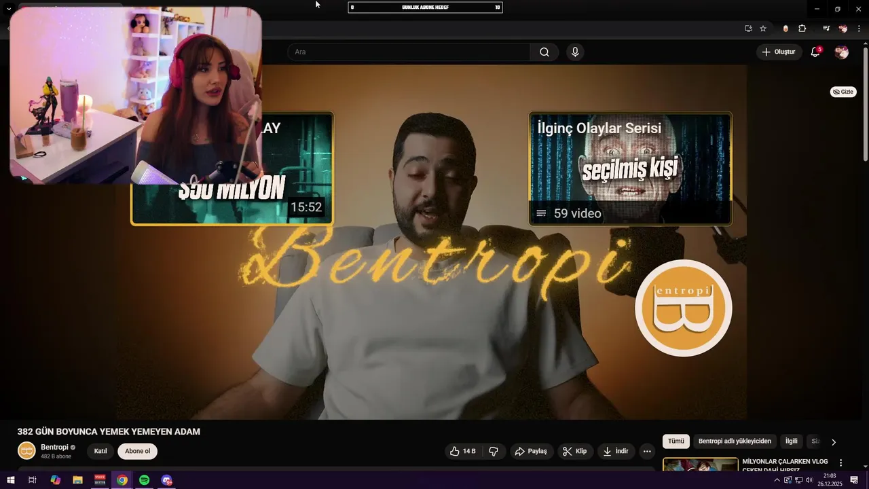Viewport: 869px width, 489px height.
Task: Click the pinned extension icon beside puzzle
Action: [785, 29]
